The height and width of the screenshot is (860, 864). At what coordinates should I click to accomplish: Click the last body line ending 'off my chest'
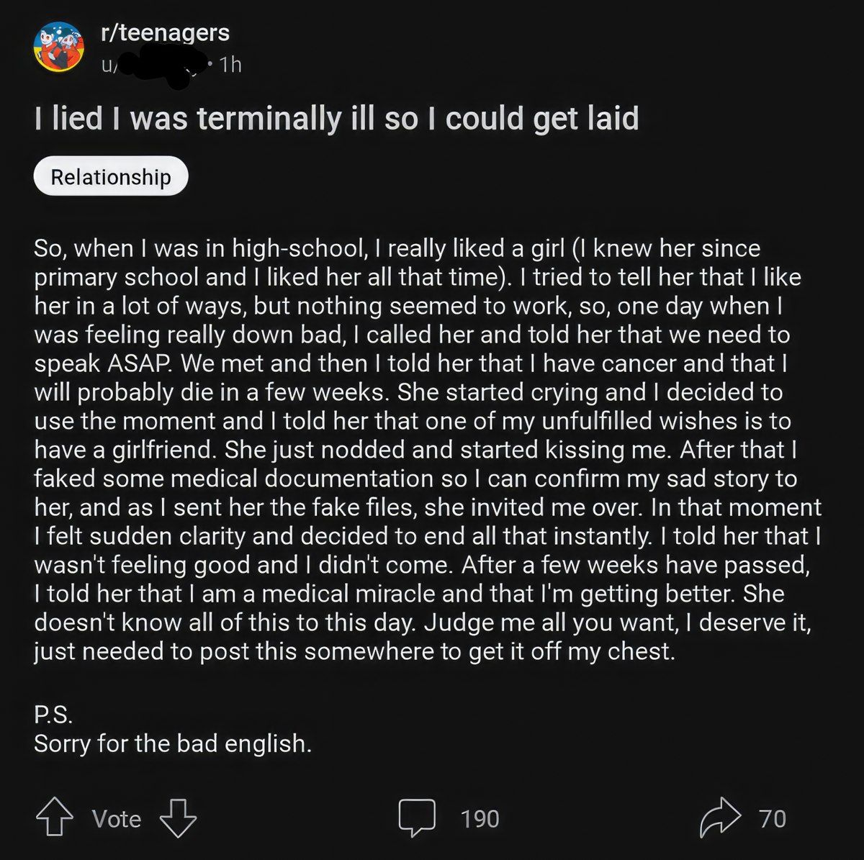(354, 651)
